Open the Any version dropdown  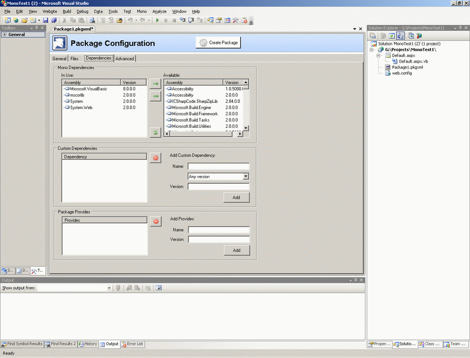pyautogui.click(x=246, y=176)
